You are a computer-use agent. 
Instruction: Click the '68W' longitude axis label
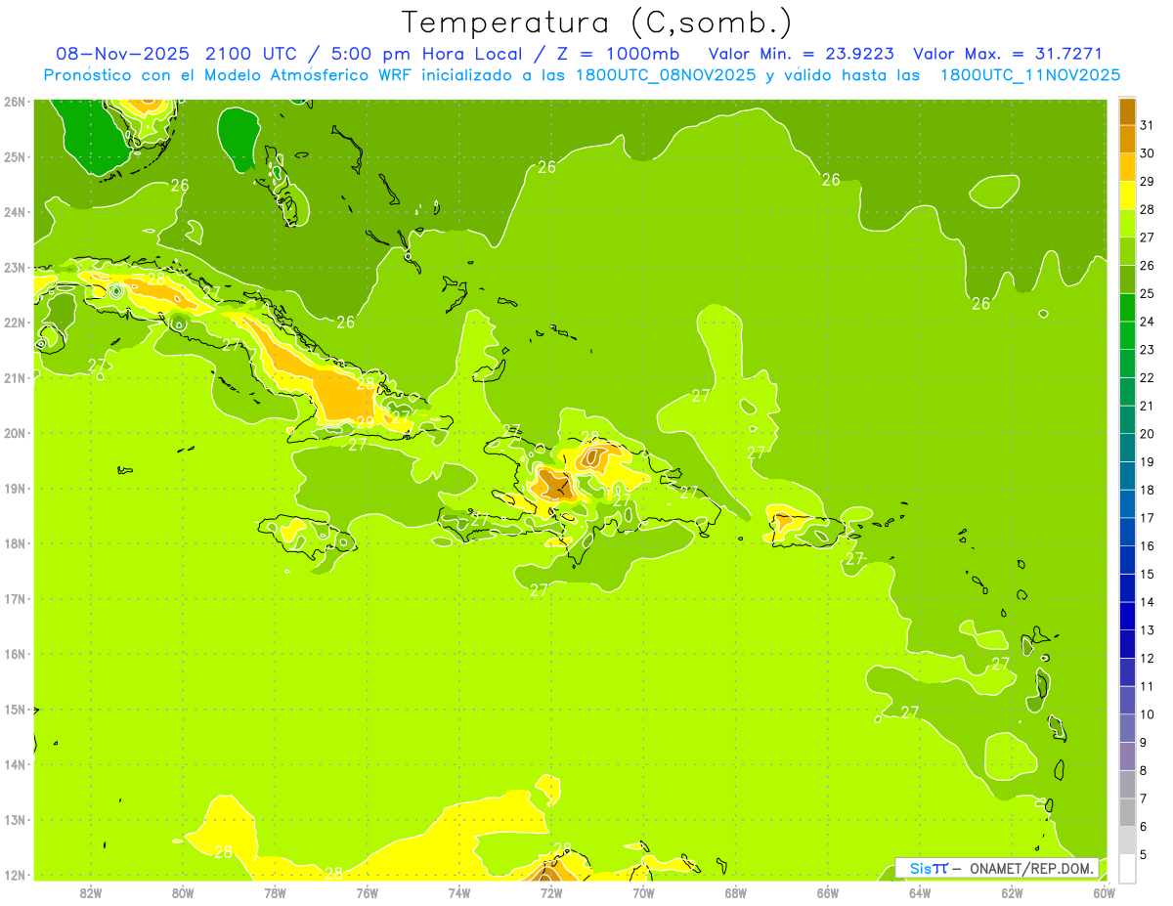coord(736,892)
